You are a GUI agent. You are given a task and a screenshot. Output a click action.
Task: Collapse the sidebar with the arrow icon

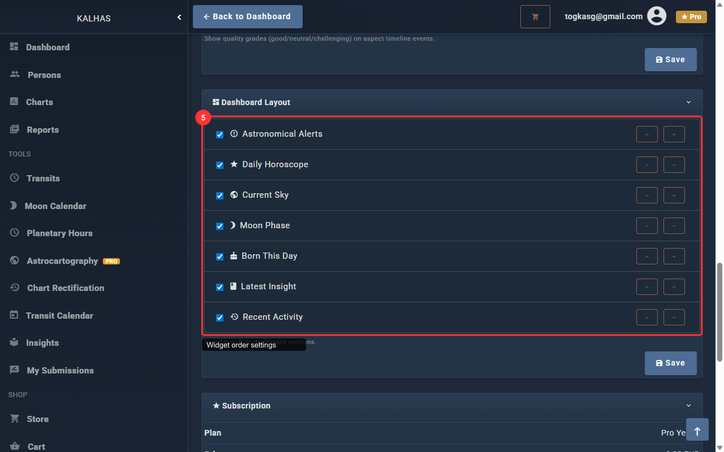click(179, 18)
